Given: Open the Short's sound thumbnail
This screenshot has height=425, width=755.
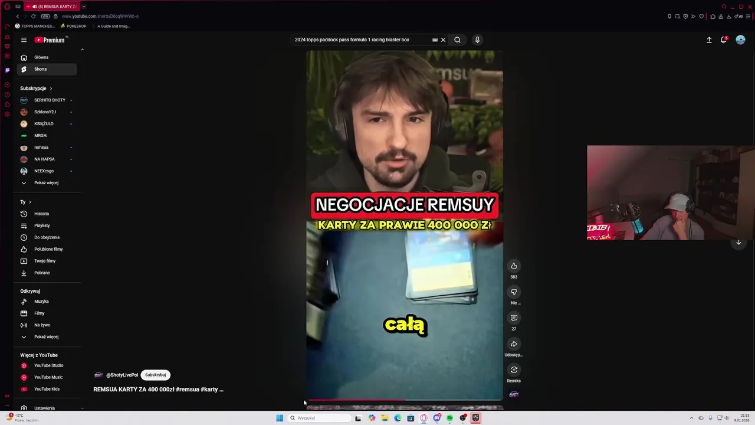Looking at the screenshot, I should tap(514, 394).
